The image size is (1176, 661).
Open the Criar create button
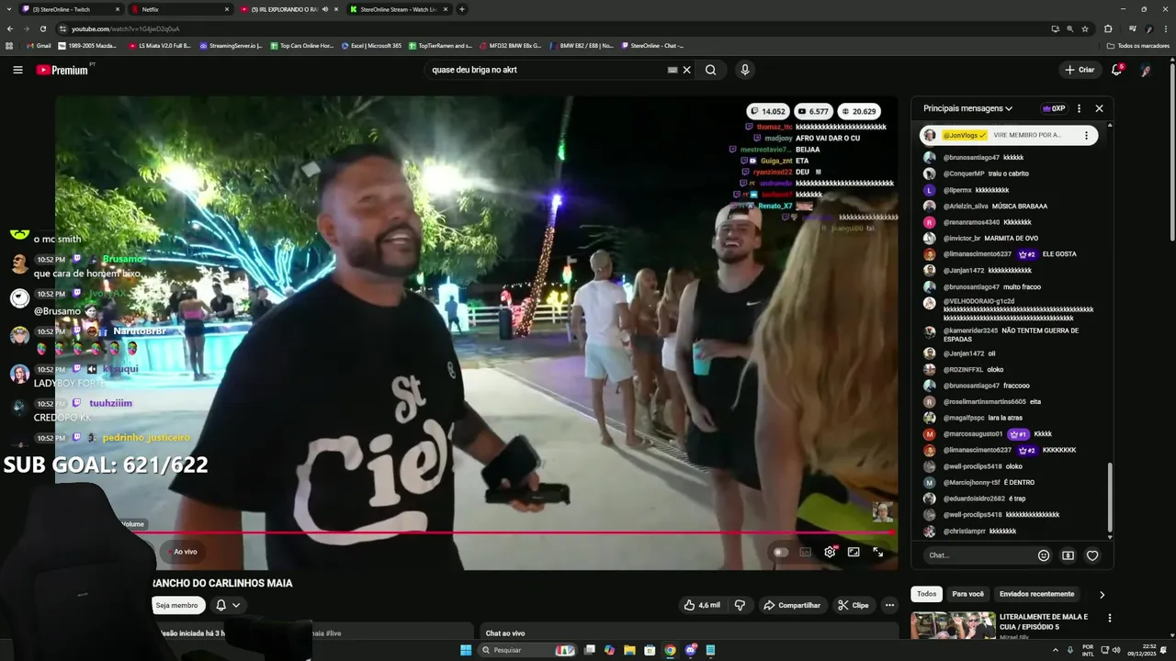(x=1080, y=70)
